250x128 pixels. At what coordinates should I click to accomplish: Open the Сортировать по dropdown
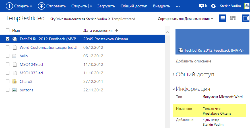[x=186, y=19]
